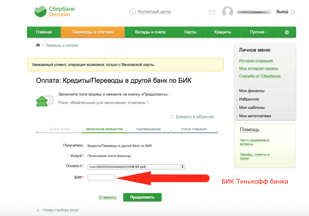Screen dimensions: 309x216
Task: Click the Выход logout link
Action: click(282, 12)
